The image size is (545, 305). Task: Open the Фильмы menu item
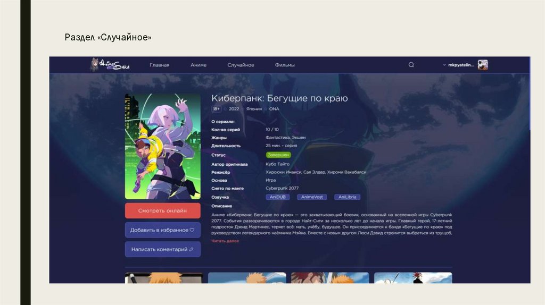click(x=285, y=65)
